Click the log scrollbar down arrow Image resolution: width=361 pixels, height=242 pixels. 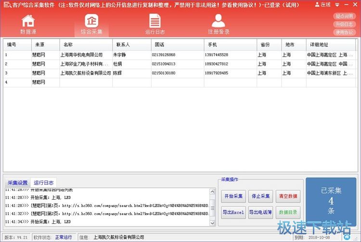(x=212, y=223)
